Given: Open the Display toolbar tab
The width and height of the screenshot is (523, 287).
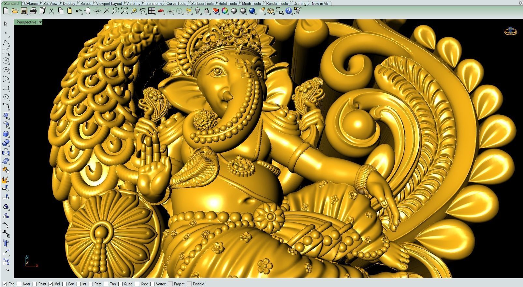Looking at the screenshot, I should click(x=69, y=3).
